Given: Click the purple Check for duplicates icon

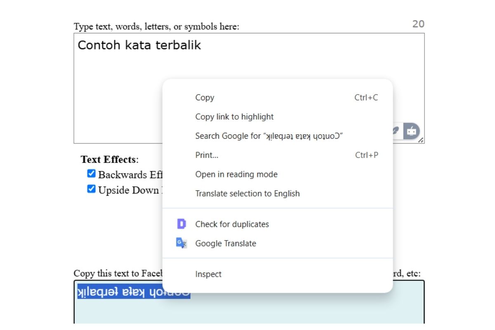Looking at the screenshot, I should point(181,224).
